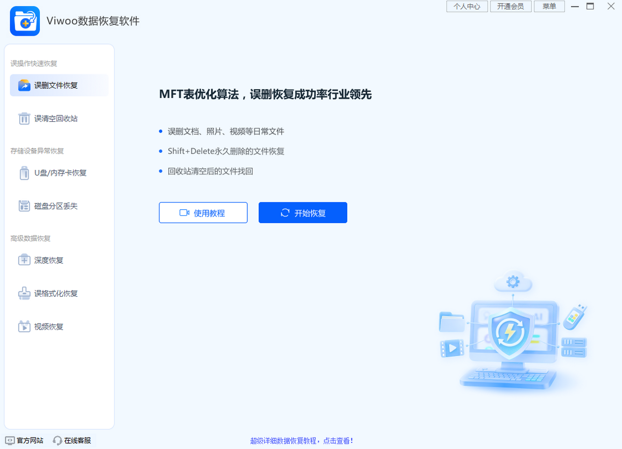Click the Viwoo app logo icon
This screenshot has height=449, width=622.
[25, 21]
